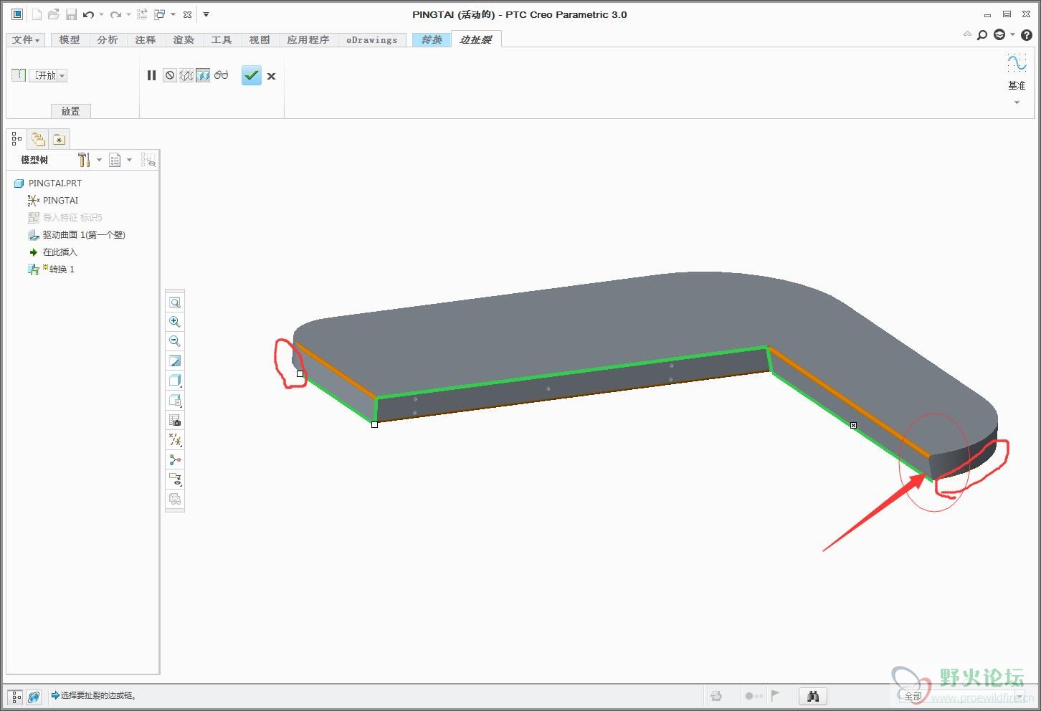Click the Refit view icon
The height and width of the screenshot is (711, 1041).
(x=175, y=302)
